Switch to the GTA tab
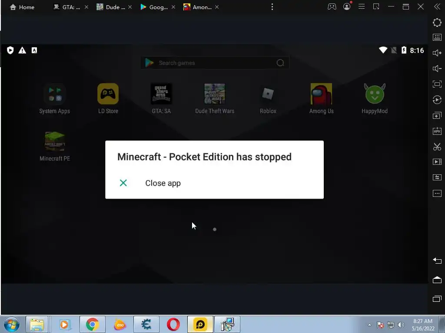 [67, 7]
